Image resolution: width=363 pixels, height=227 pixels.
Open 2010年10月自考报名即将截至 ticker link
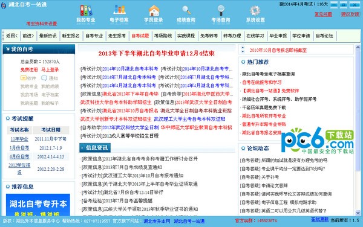tap(278, 50)
